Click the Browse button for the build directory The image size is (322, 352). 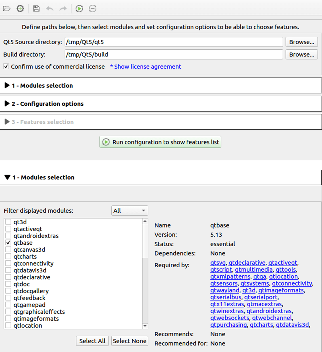[x=302, y=54]
